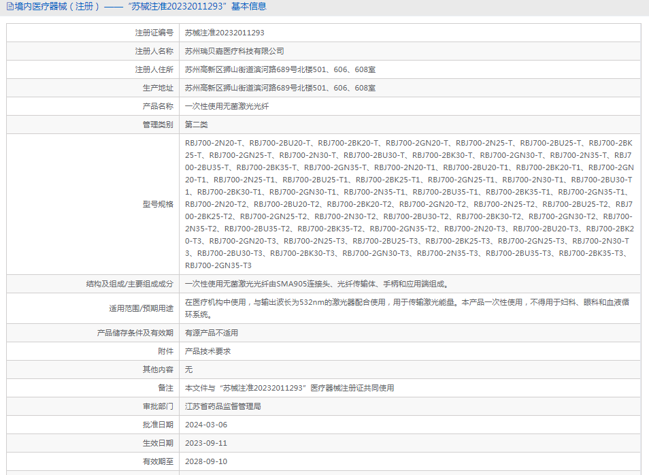
Task: Select the 管理类别 row label
Action: point(158,125)
